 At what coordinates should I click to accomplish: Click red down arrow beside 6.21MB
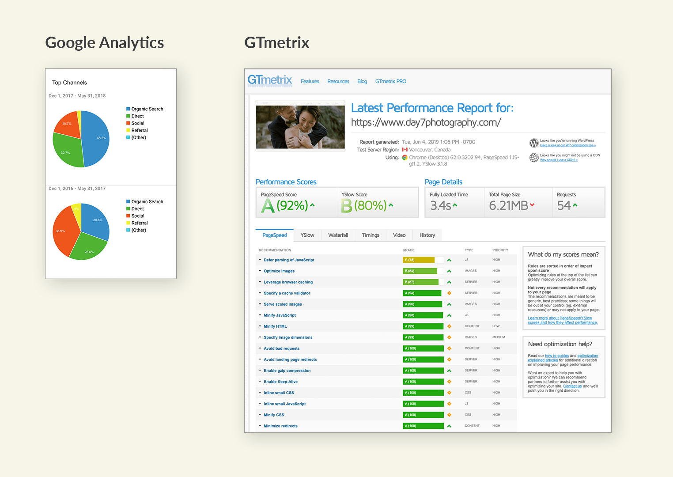coord(532,205)
